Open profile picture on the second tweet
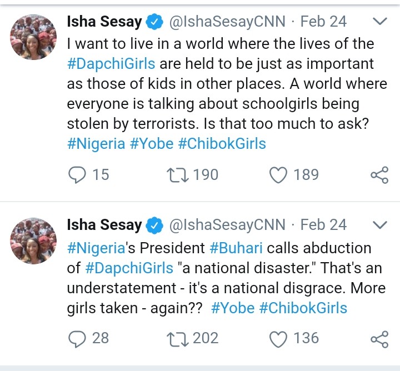Viewport: 400px width, 371px height. pyautogui.click(x=33, y=240)
